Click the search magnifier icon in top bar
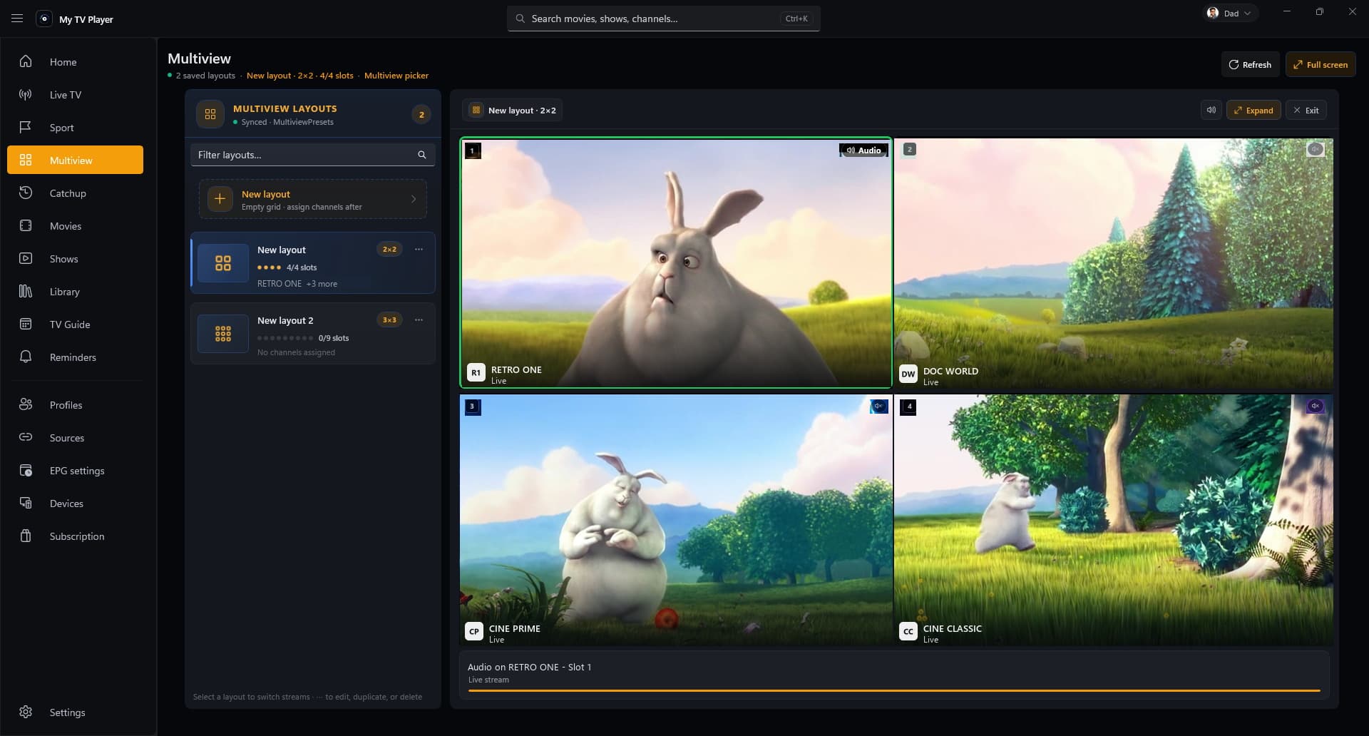 521,19
